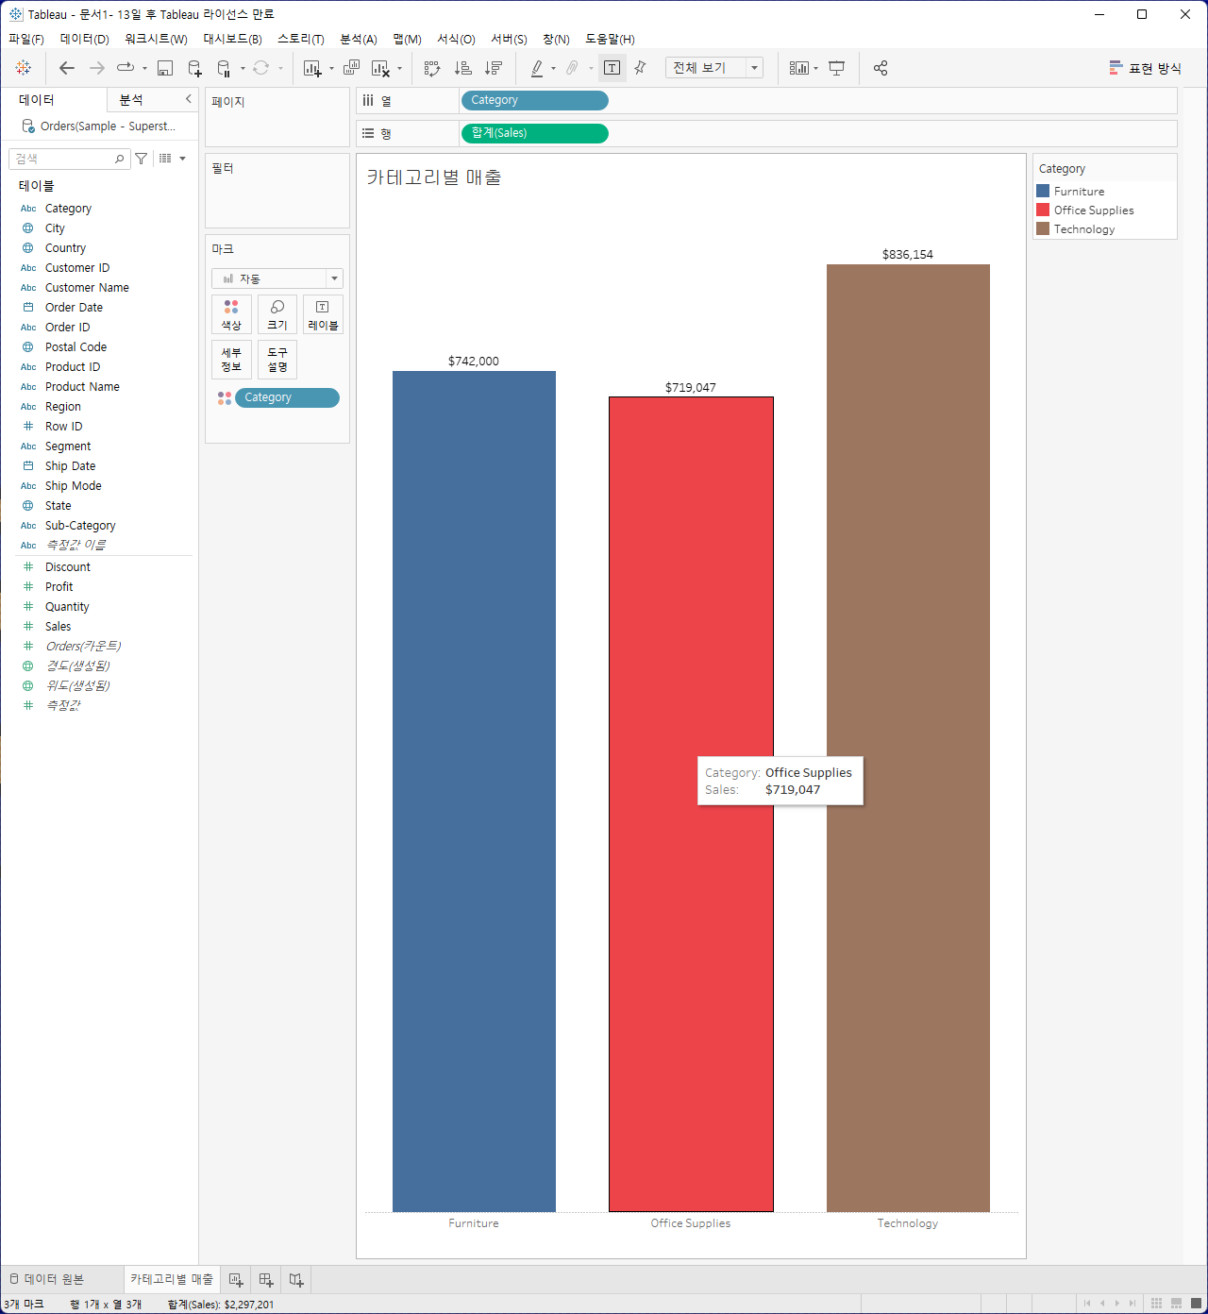This screenshot has width=1208, height=1314.
Task: Open the 대시보드(B) menu
Action: click(x=233, y=40)
